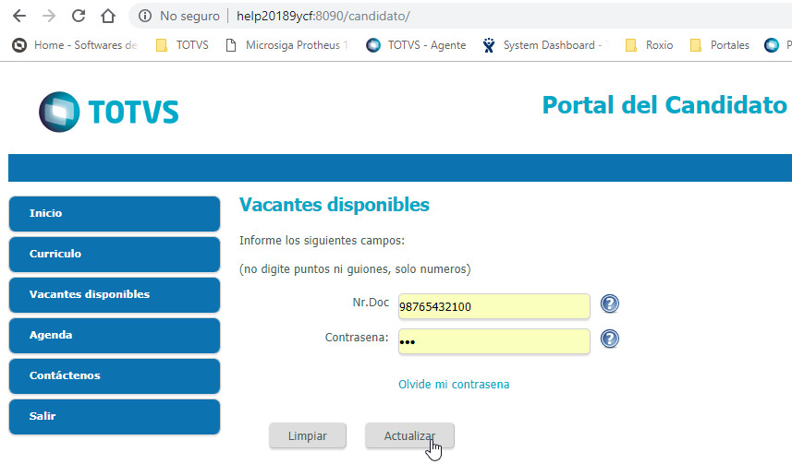This screenshot has width=792, height=476.
Task: Show help for the Nr.Doc field
Action: [x=610, y=303]
